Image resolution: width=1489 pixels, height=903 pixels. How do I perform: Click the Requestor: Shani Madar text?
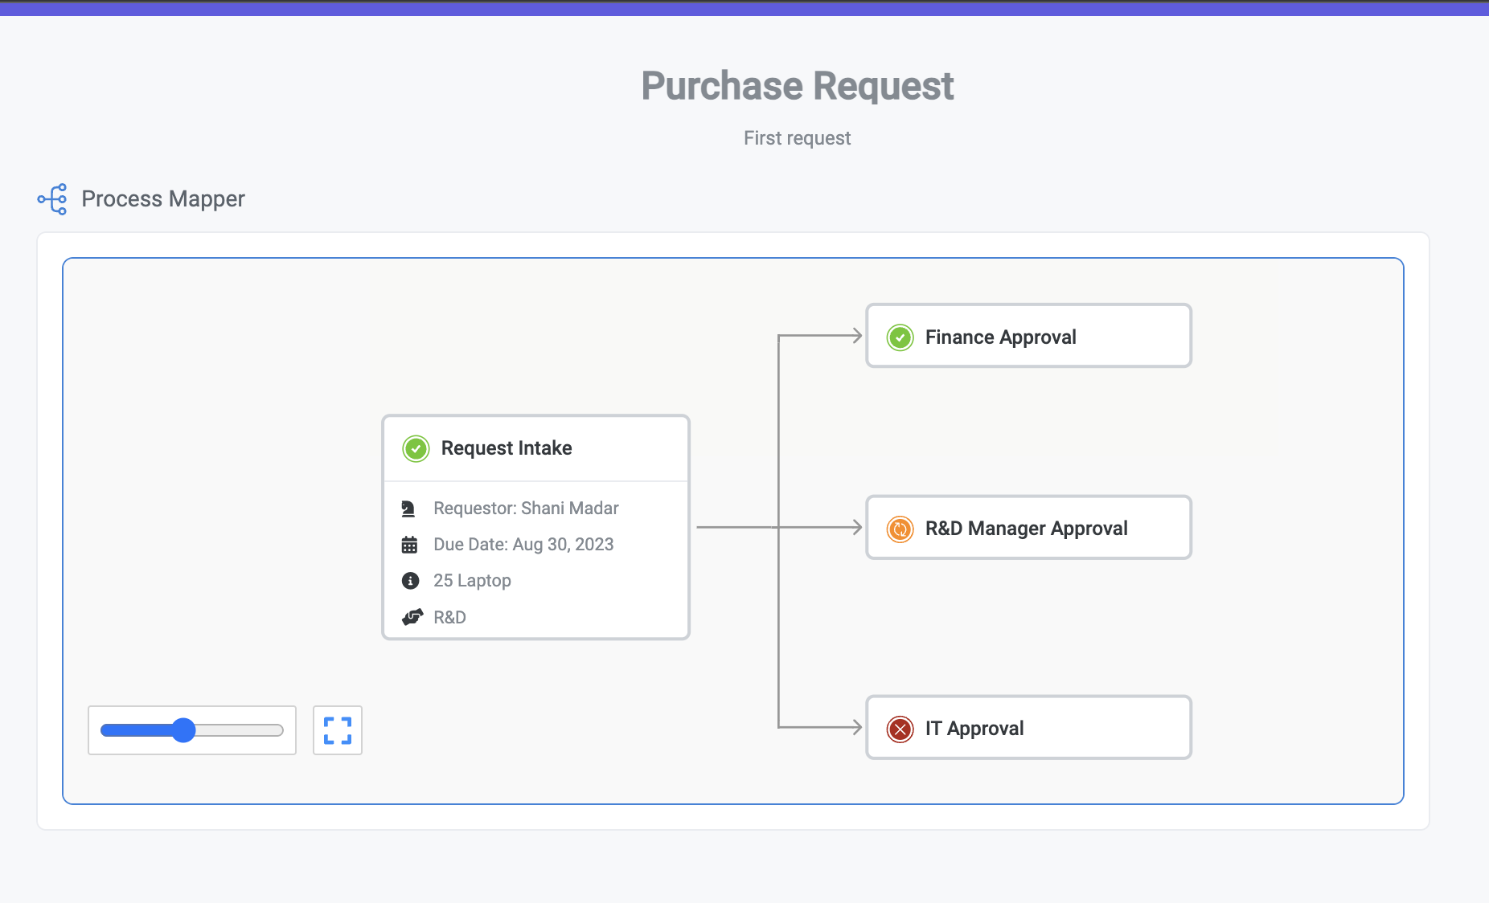pos(526,509)
